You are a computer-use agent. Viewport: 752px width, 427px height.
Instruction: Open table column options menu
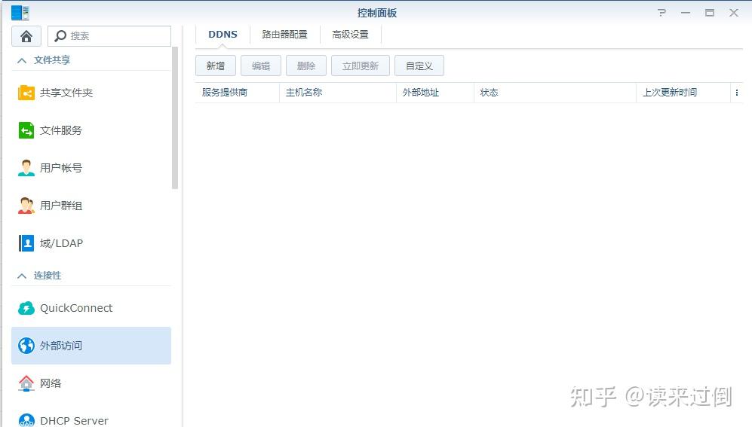tap(737, 93)
